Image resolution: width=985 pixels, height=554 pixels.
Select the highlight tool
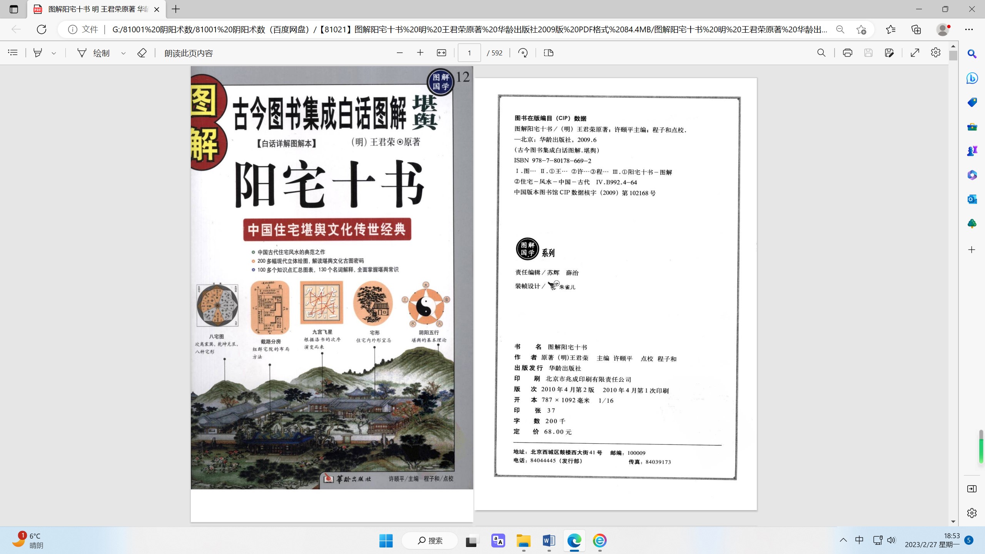coord(38,53)
